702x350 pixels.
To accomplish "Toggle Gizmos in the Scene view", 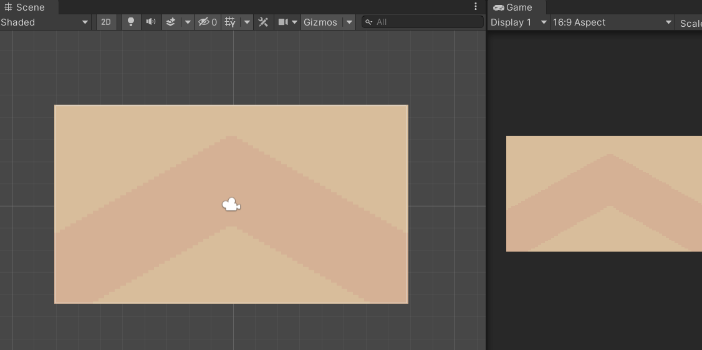I will pos(321,22).
